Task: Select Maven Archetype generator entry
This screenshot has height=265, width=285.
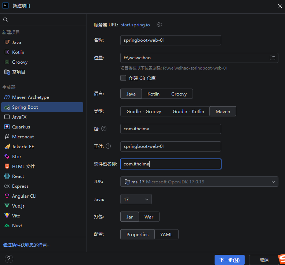Action: 42,97
